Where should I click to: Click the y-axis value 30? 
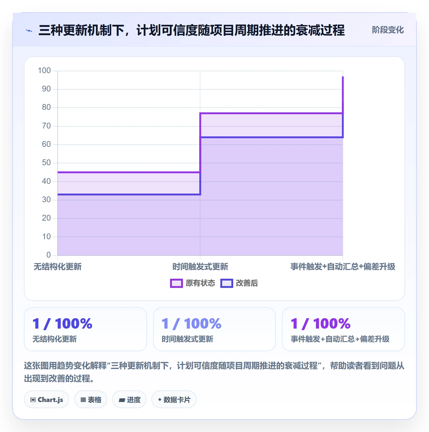(x=46, y=200)
